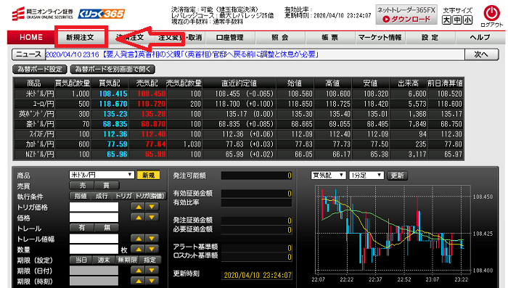Open the chart price type dropdown 買気配
The image size is (508, 288).
coord(328,176)
